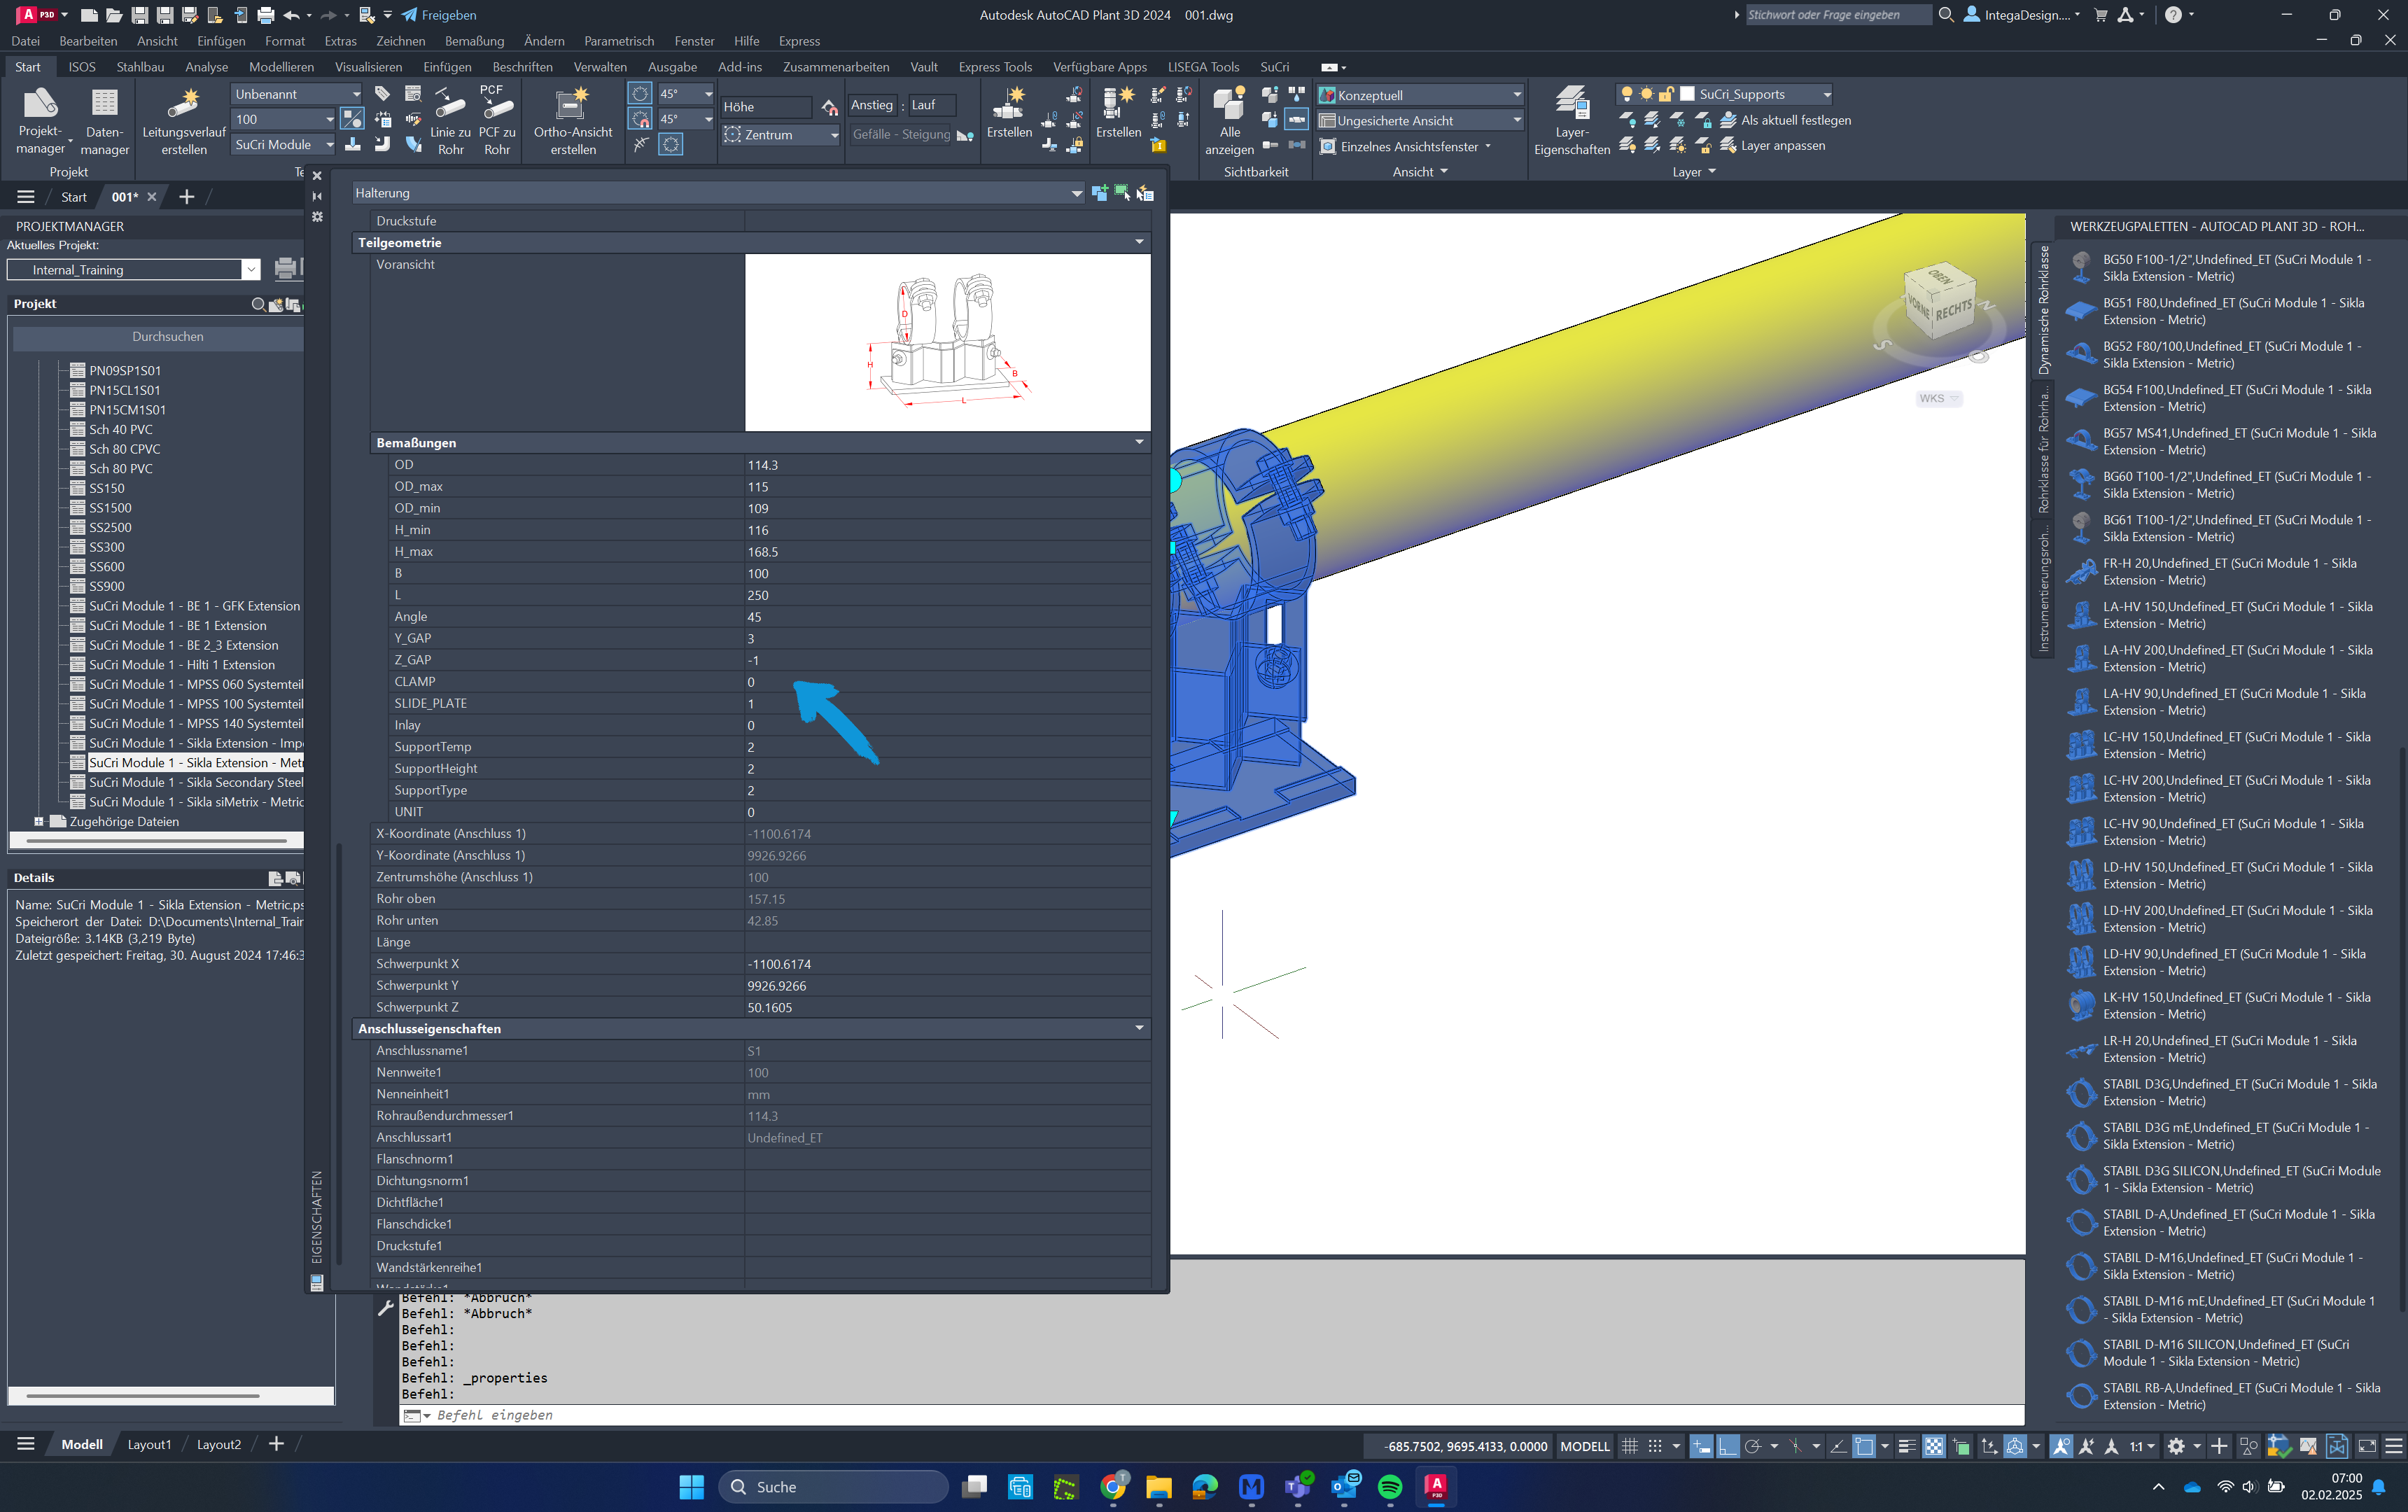The width and height of the screenshot is (2408, 1512).
Task: Toggle ortho mode in status bar
Action: click(x=1728, y=1446)
